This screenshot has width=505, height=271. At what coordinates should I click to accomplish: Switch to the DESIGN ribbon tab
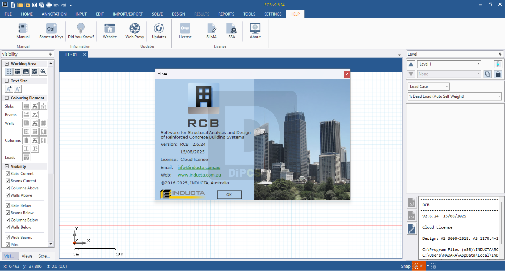tap(179, 14)
